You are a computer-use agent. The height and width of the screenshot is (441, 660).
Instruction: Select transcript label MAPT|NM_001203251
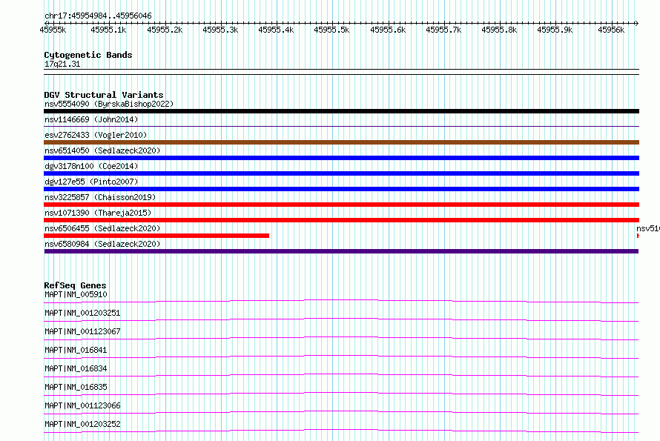pyautogui.click(x=82, y=313)
